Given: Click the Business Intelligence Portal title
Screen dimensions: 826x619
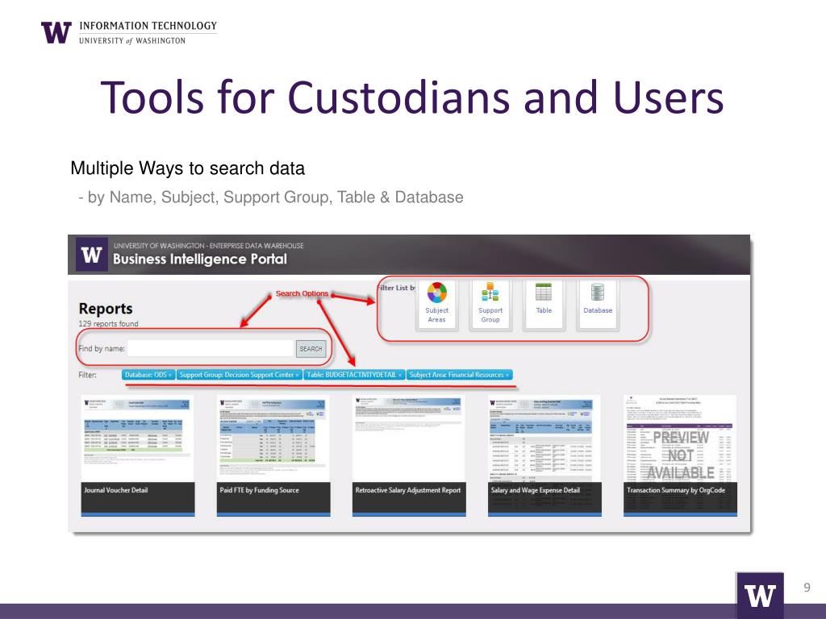Looking at the screenshot, I should pos(200,259).
